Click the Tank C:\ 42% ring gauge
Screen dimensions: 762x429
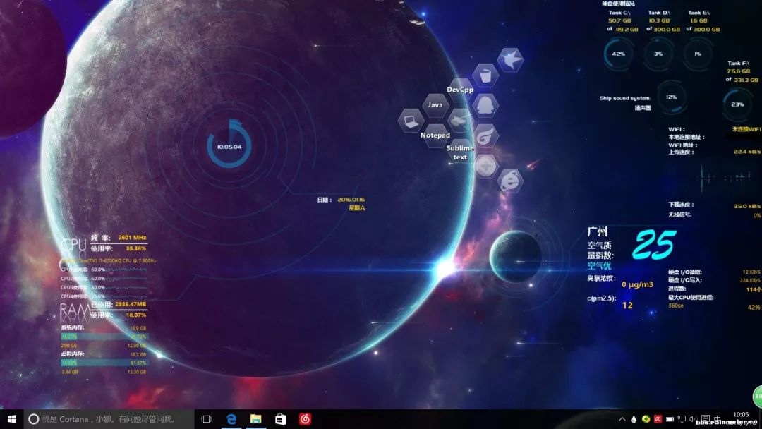click(619, 54)
